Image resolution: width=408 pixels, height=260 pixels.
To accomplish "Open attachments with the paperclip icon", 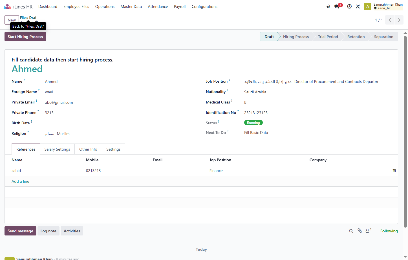I will [360, 231].
